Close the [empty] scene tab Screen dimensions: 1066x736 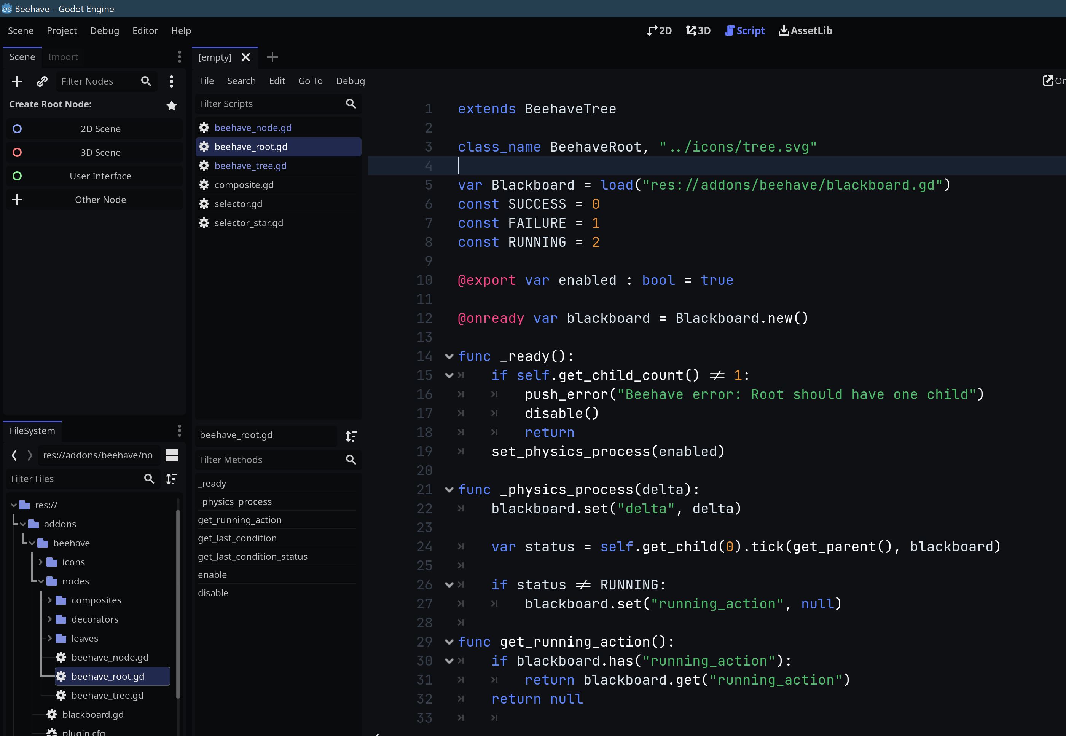pos(246,57)
